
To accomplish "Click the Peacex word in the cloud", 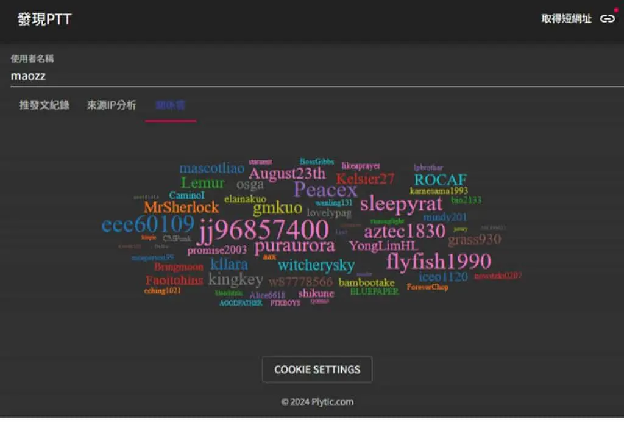I will pyautogui.click(x=325, y=190).
